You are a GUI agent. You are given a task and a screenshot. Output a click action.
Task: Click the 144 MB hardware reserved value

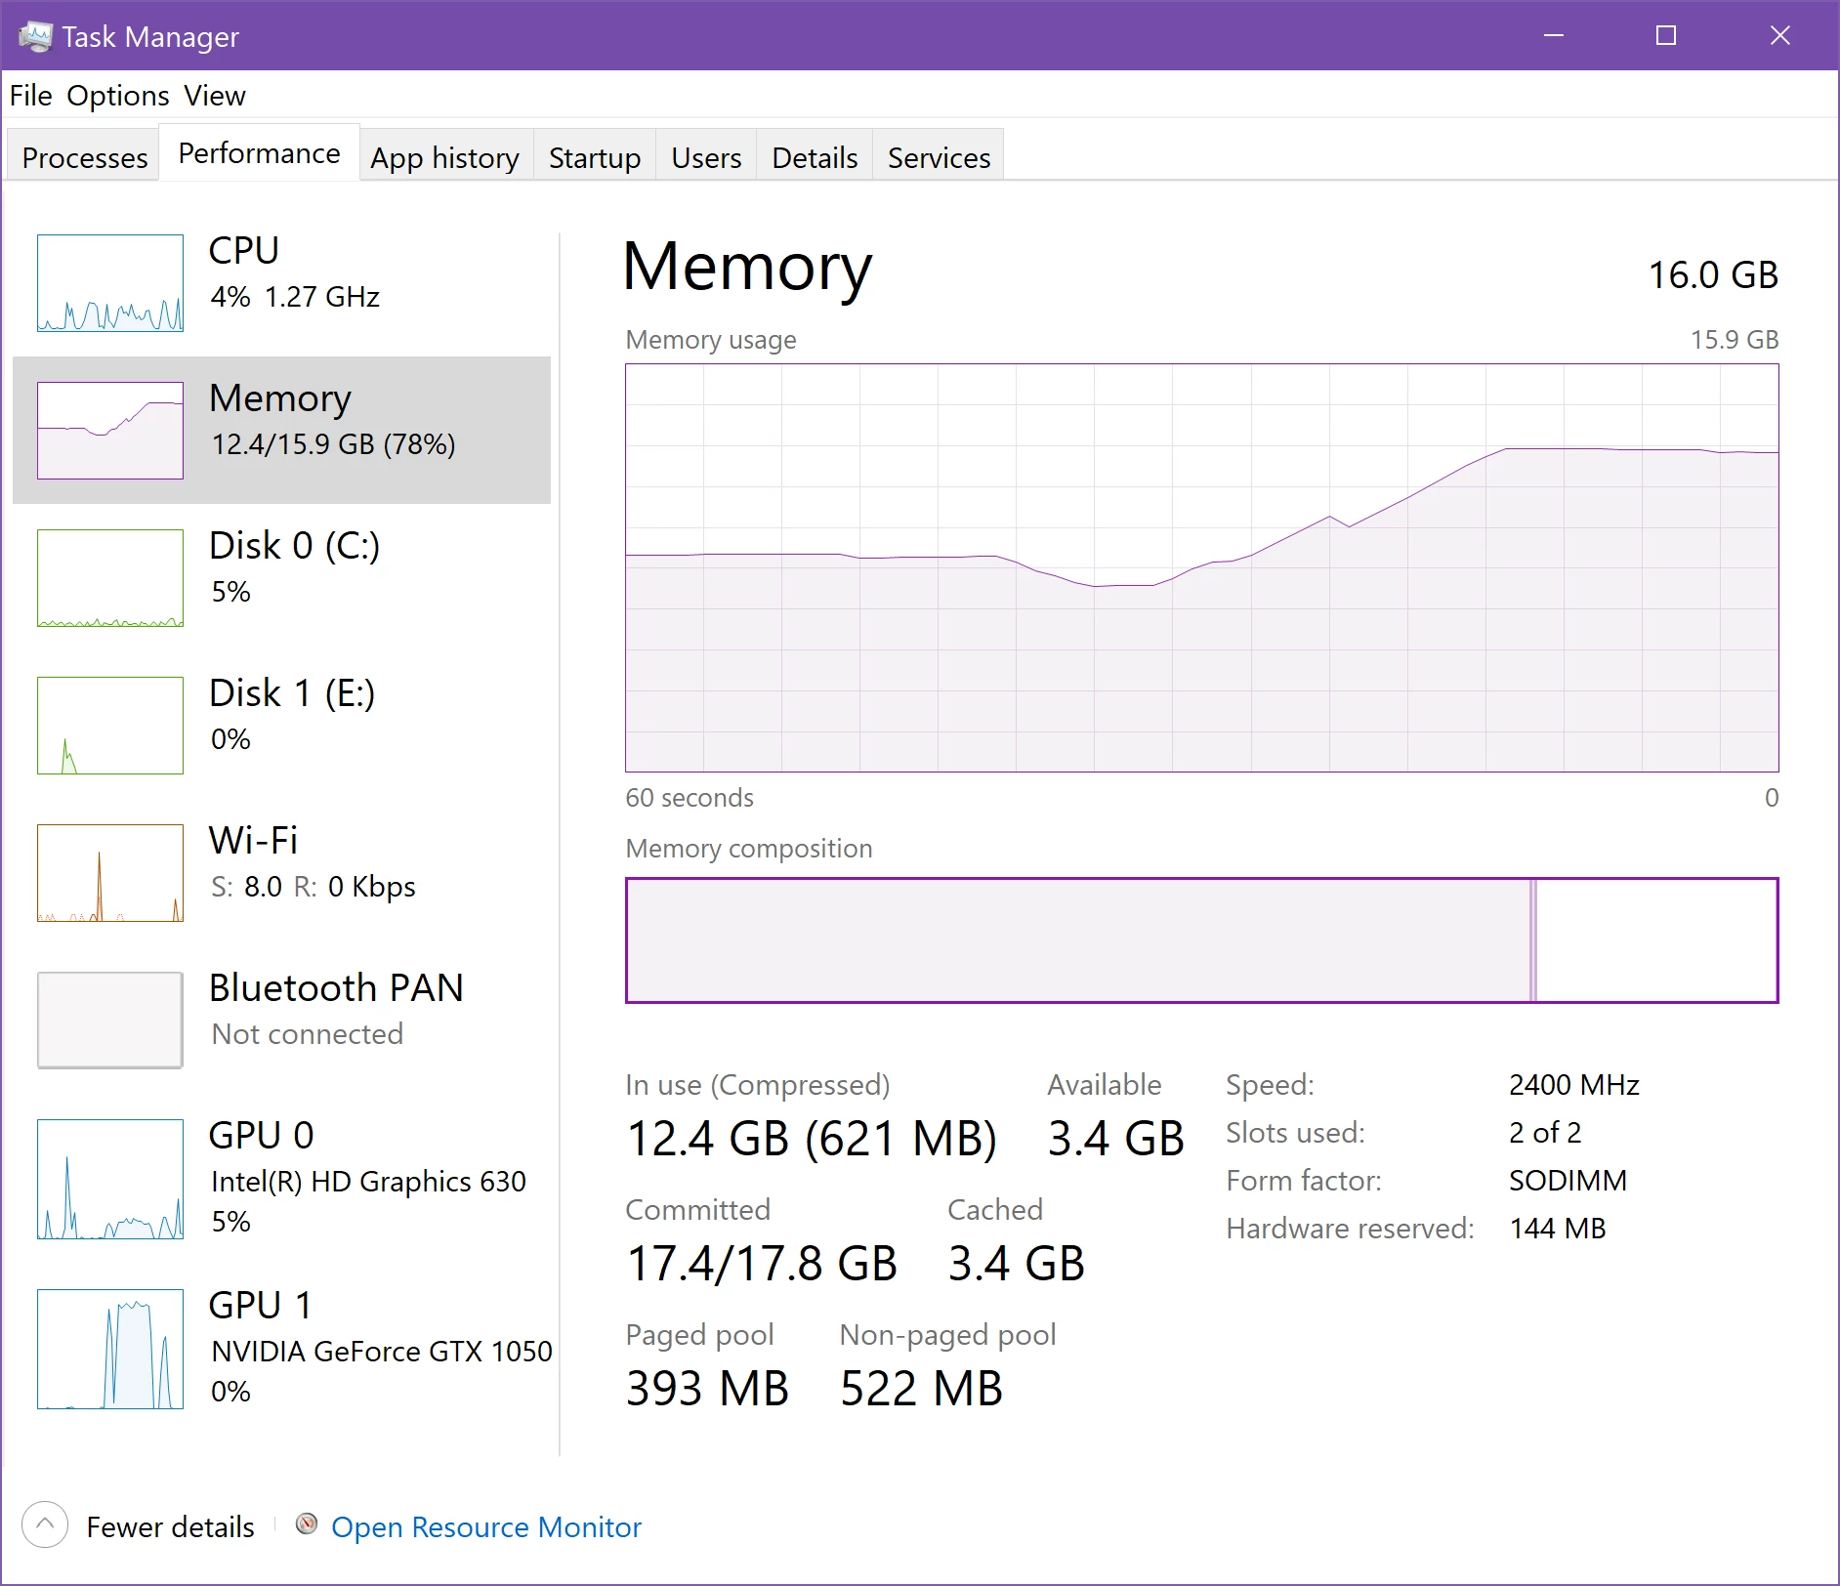coord(1558,1229)
